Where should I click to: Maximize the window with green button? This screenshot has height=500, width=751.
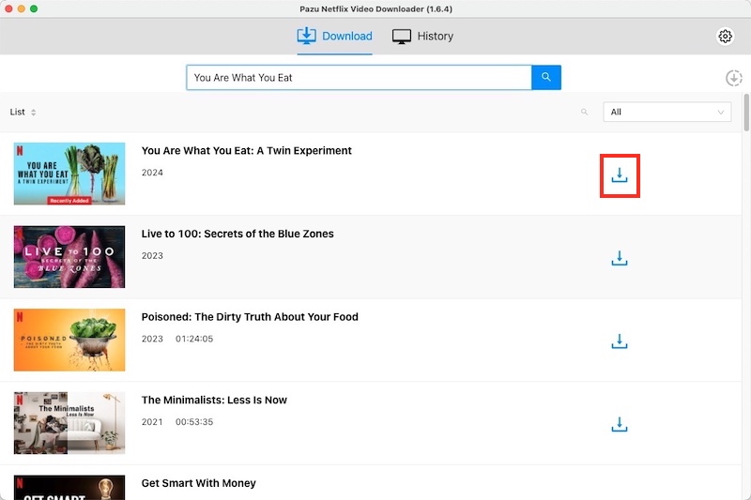click(x=34, y=8)
